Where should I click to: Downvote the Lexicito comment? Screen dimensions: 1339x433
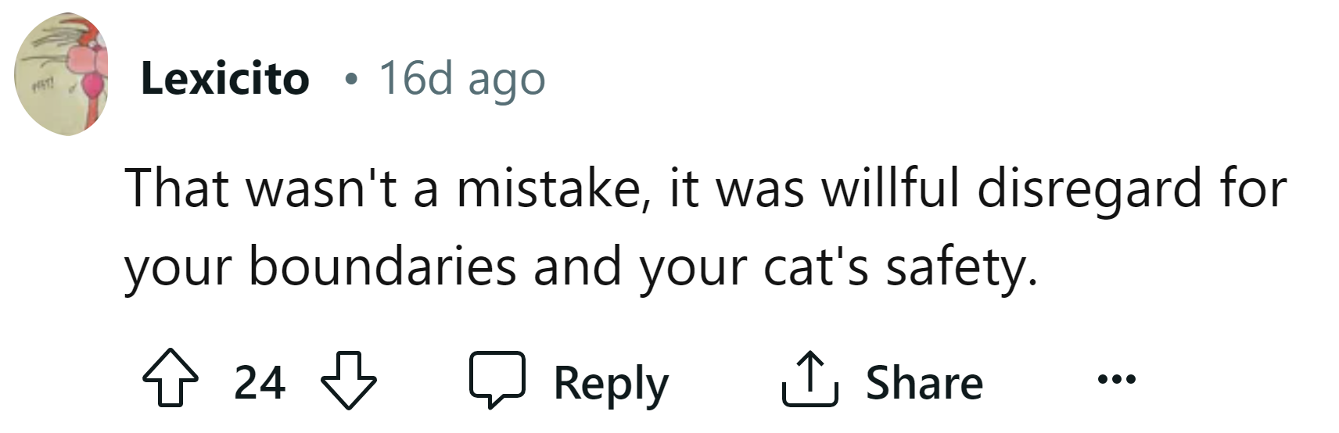pyautogui.click(x=349, y=381)
